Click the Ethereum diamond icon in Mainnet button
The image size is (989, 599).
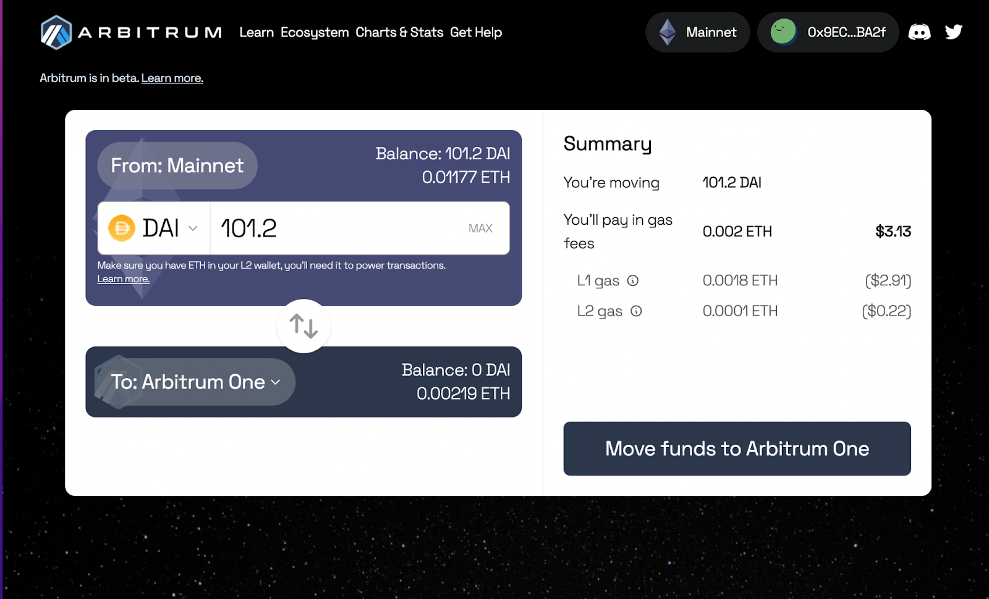pos(668,32)
